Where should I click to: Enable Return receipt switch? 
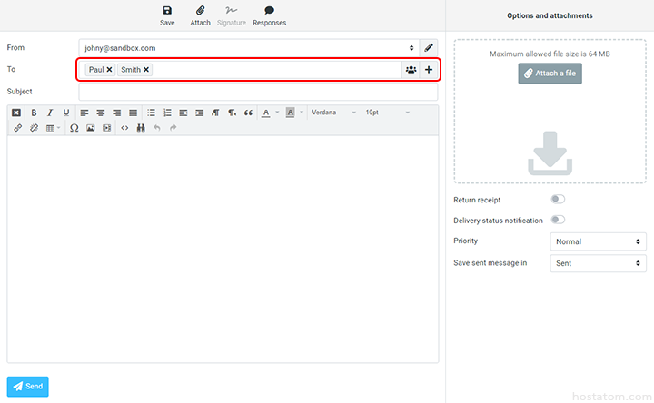click(x=557, y=200)
